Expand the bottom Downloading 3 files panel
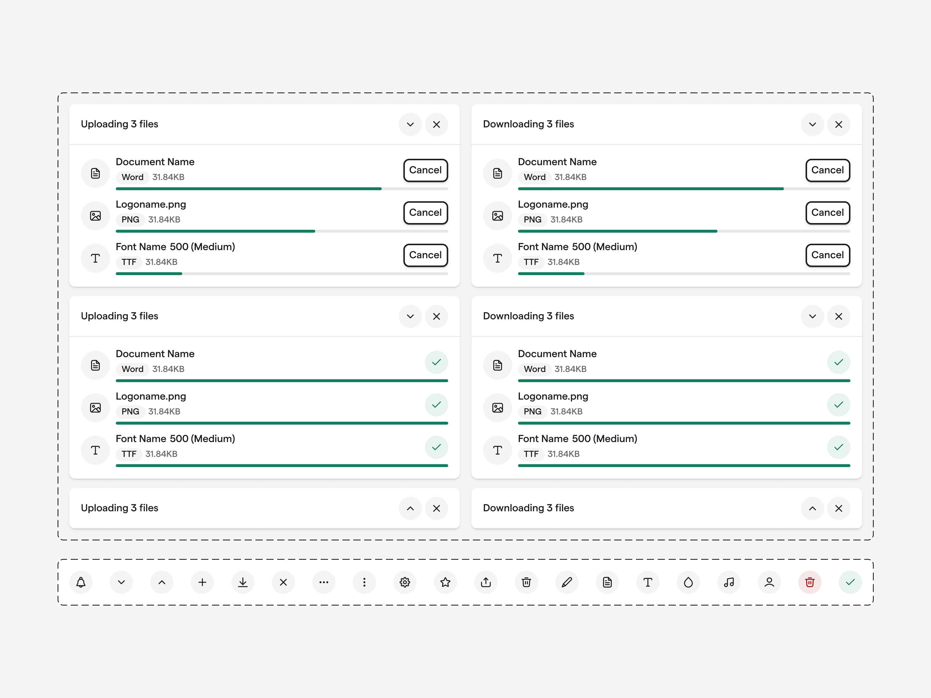The width and height of the screenshot is (931, 698). [812, 508]
